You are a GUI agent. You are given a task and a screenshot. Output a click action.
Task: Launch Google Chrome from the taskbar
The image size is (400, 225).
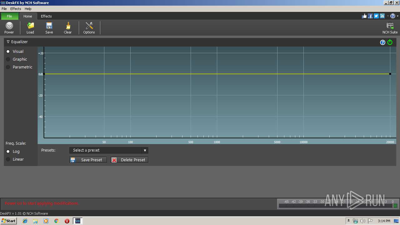point(56,221)
